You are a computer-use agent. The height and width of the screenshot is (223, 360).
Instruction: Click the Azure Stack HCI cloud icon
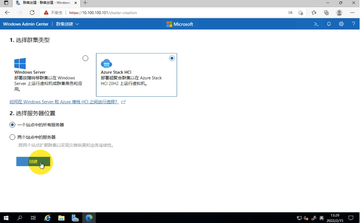tap(106, 63)
